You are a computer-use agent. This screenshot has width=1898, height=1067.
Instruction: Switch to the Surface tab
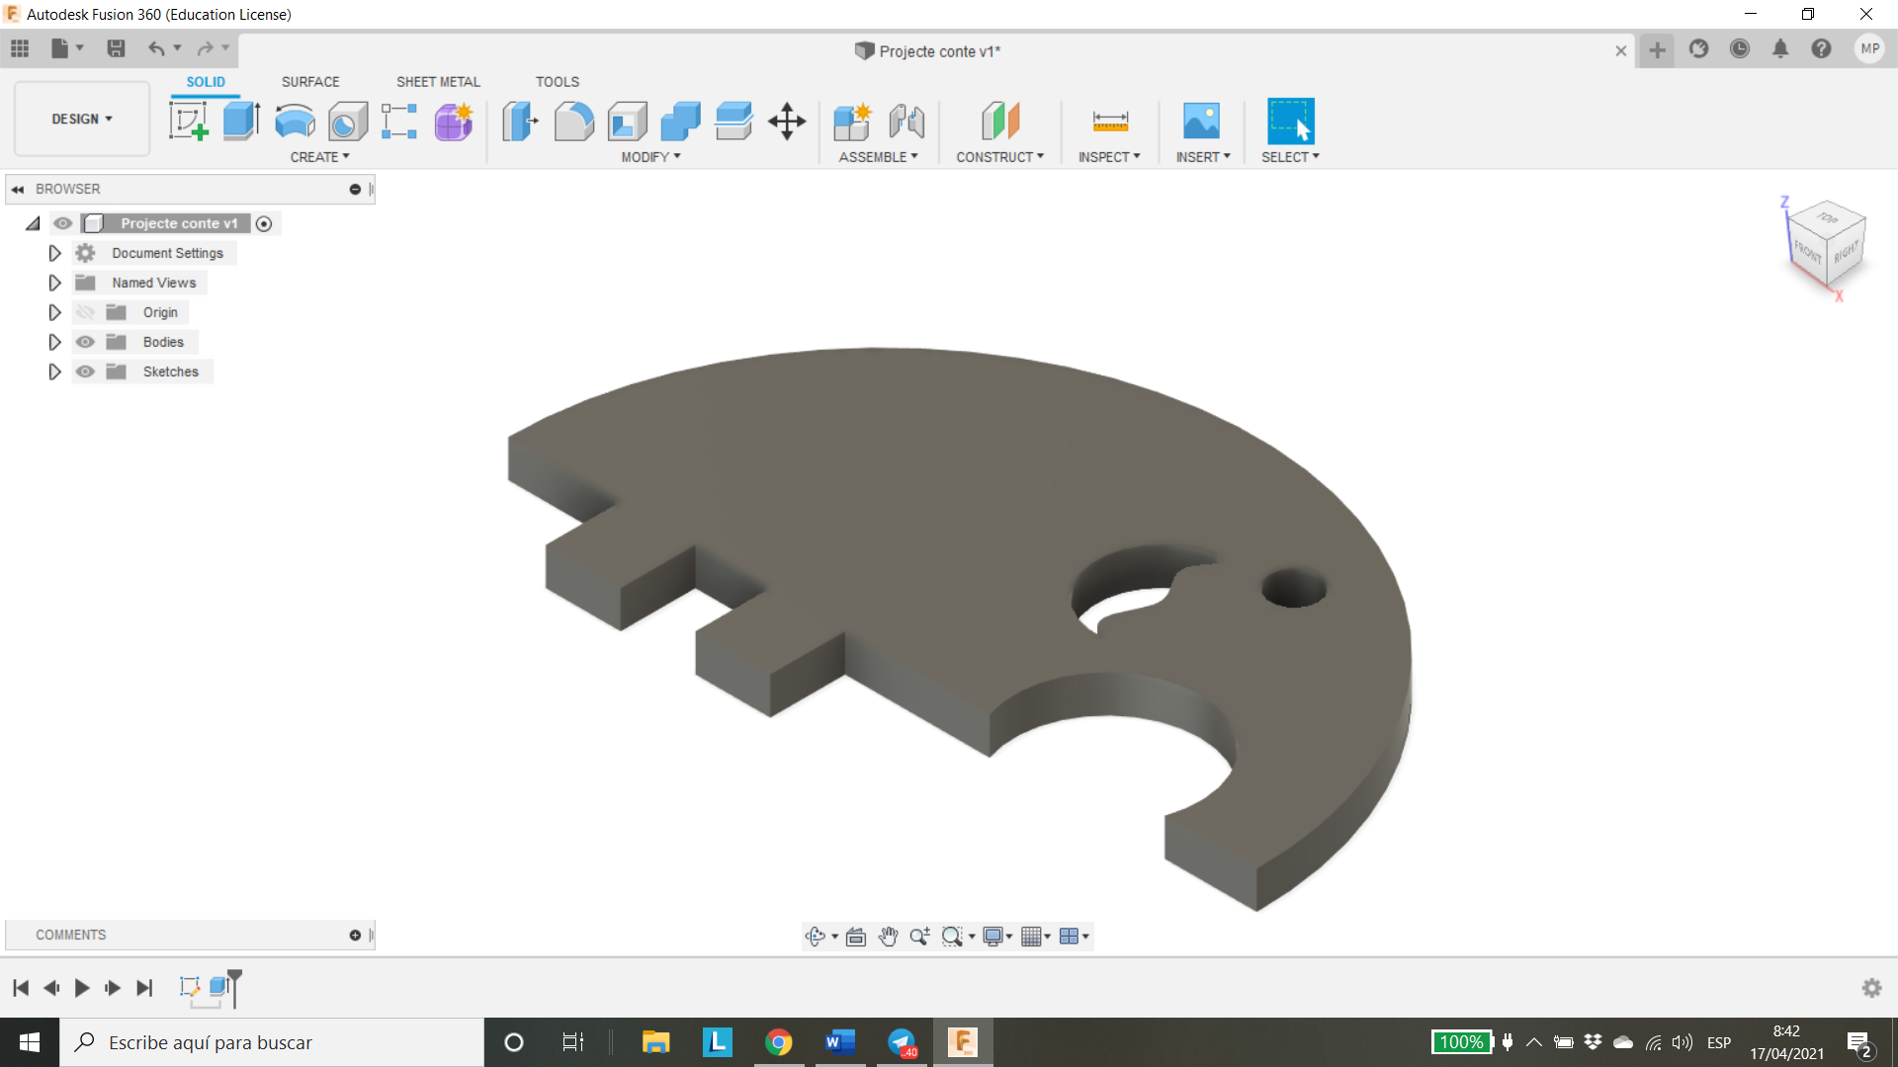click(310, 81)
